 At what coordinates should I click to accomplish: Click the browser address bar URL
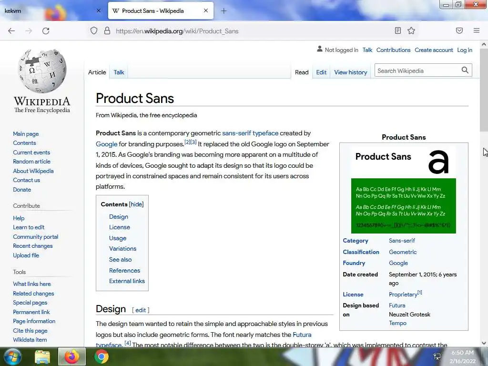pyautogui.click(x=177, y=31)
